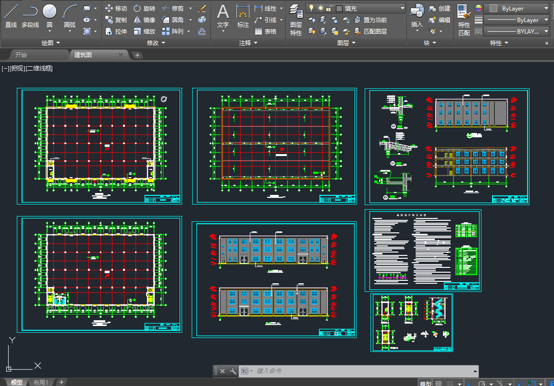
Task: Click the Explode icon in Modify panel
Action: point(202,20)
